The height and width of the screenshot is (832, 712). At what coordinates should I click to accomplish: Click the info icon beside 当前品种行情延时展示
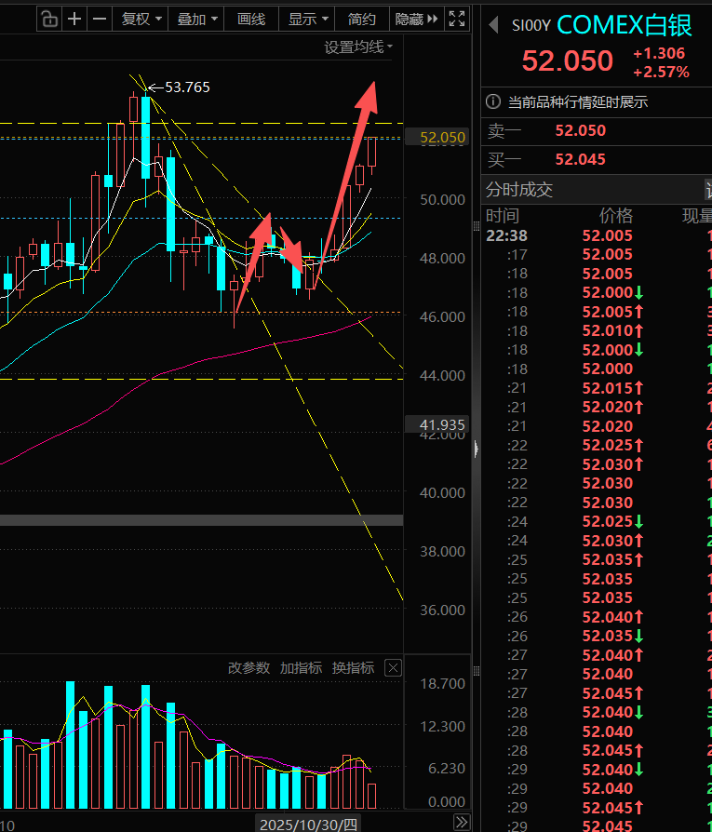[493, 101]
